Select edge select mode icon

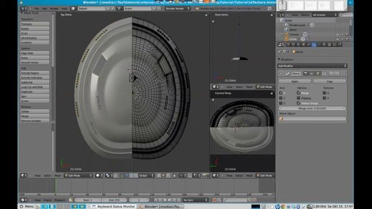163,175
